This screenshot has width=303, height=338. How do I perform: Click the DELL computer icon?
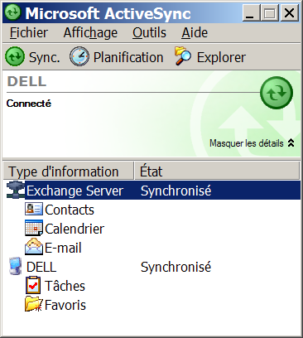point(16,267)
